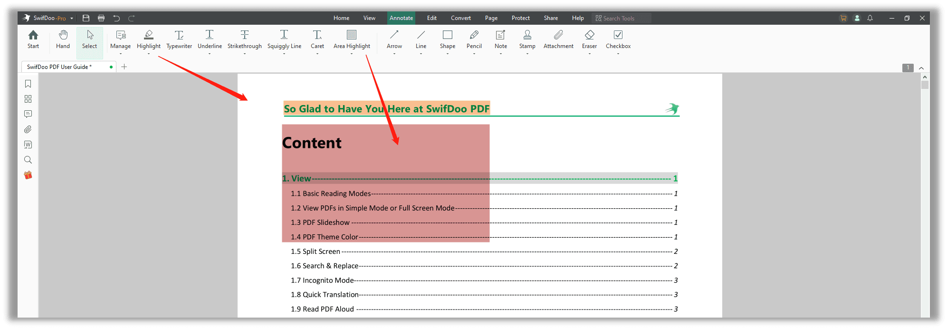Screen dimensions: 947x329
Task: Show page thumbnails from the sidebar
Action: (x=28, y=99)
